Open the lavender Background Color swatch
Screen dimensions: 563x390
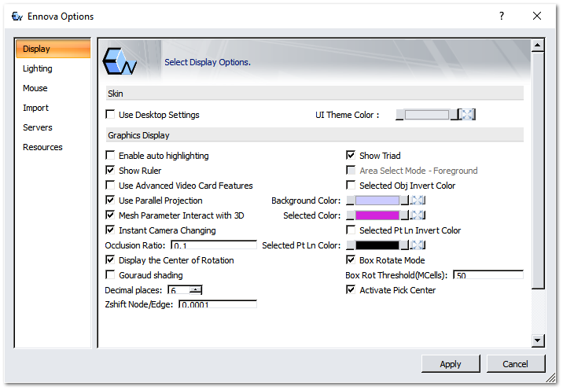[x=377, y=201]
